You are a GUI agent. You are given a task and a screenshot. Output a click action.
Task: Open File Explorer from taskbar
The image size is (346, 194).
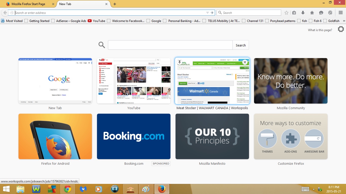(21, 189)
